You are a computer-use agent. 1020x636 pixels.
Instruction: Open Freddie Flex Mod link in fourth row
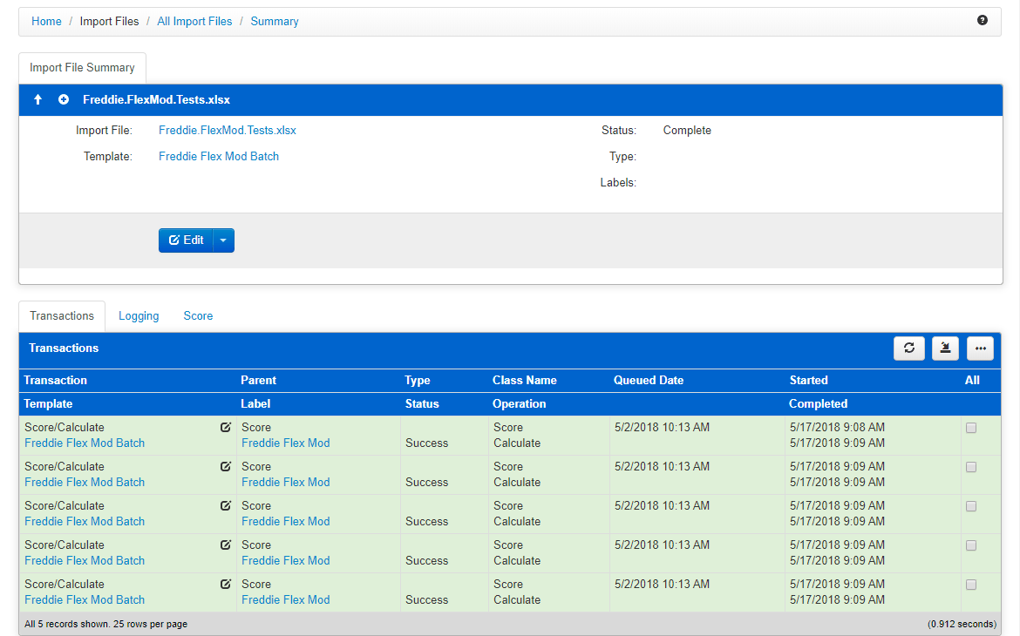pyautogui.click(x=286, y=560)
